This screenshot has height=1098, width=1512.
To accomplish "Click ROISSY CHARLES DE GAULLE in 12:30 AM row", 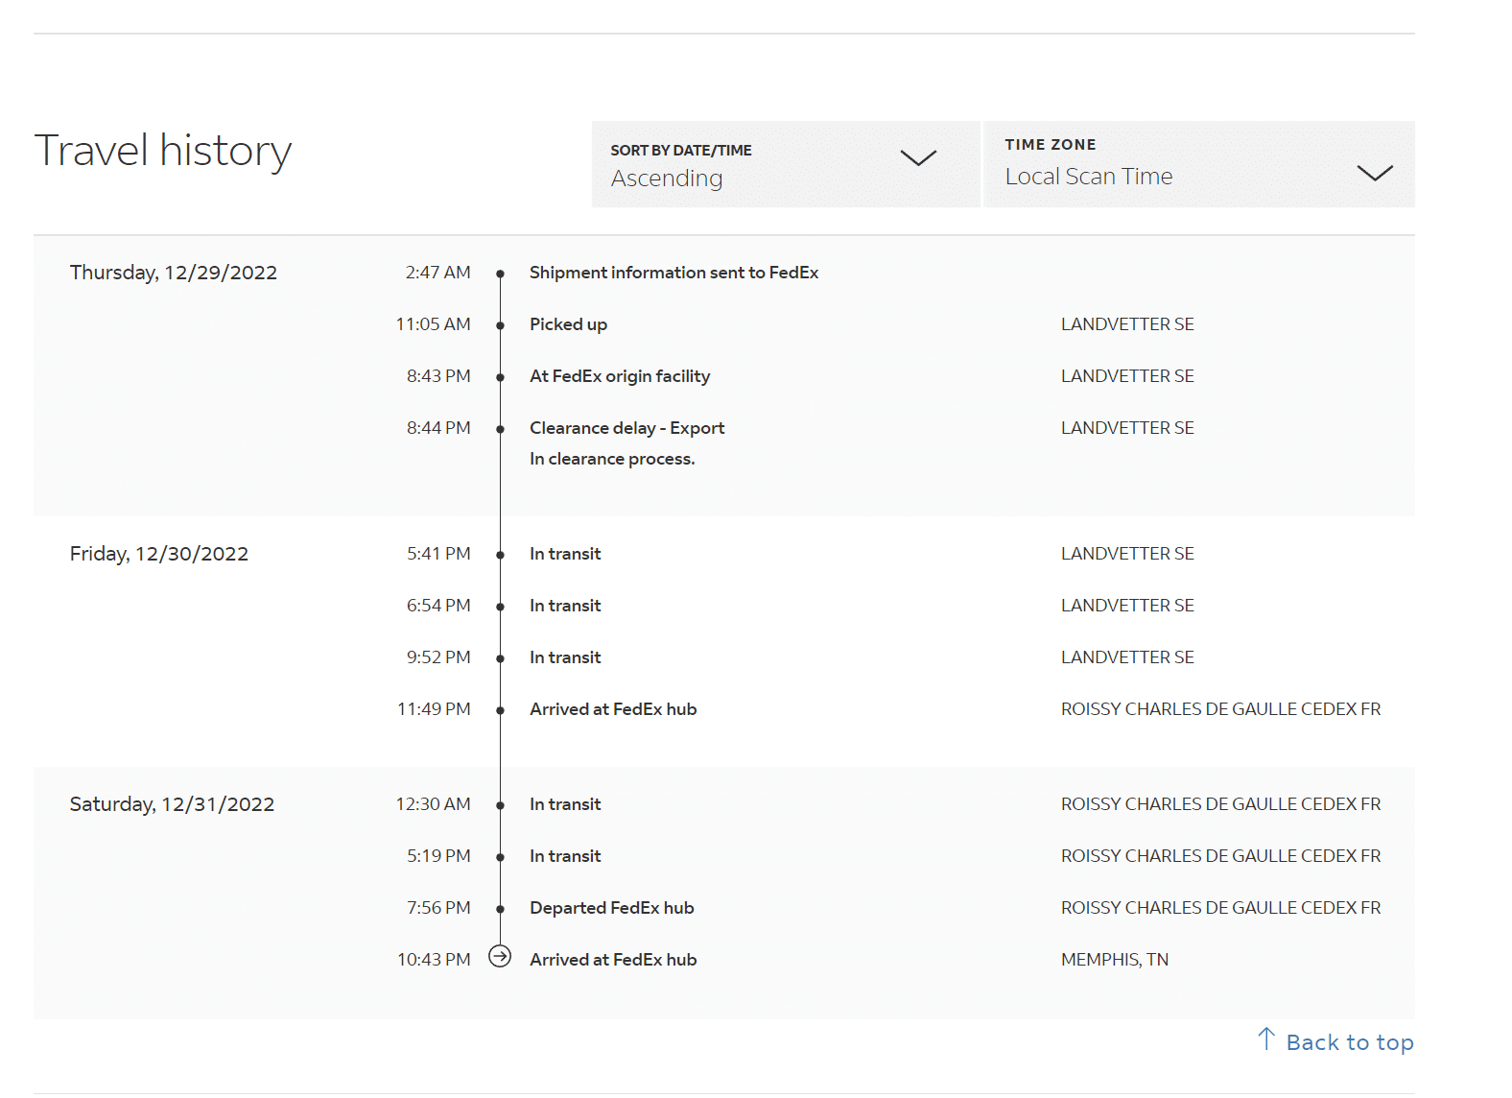I will coord(1221,804).
